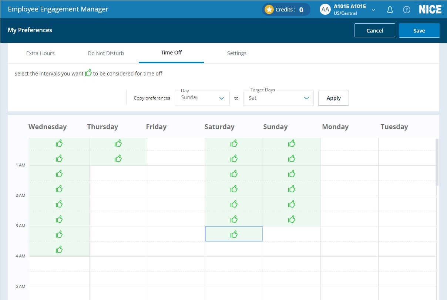
Task: Toggle Friday's 12 AM time off interval
Action: [x=176, y=144]
